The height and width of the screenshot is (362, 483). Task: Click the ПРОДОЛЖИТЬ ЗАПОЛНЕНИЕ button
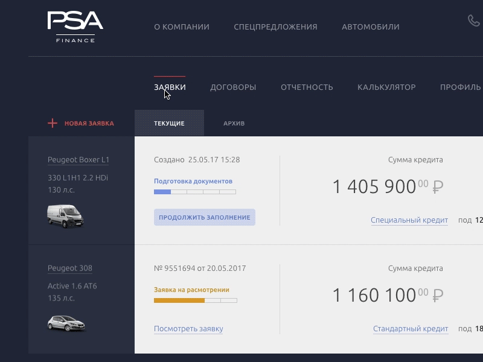[x=205, y=217]
